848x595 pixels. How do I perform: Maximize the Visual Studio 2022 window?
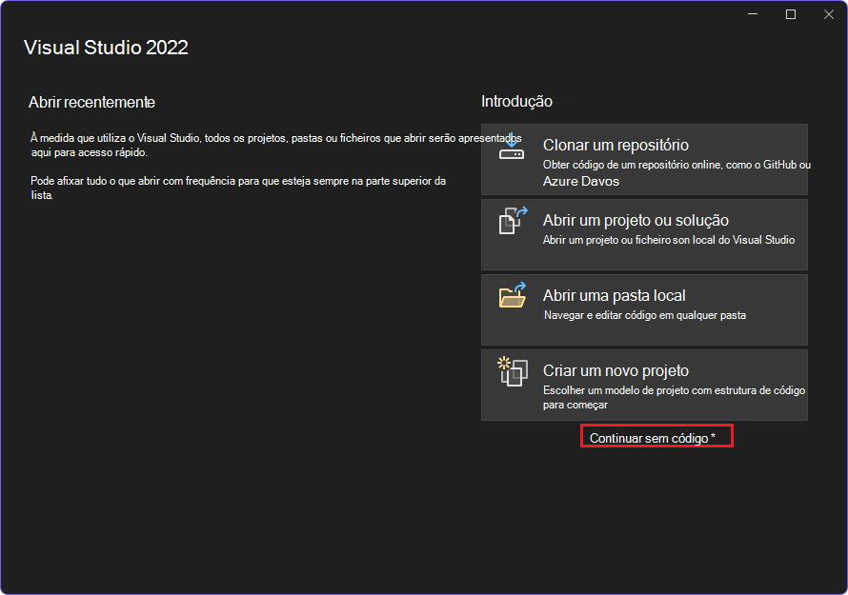pos(791,14)
